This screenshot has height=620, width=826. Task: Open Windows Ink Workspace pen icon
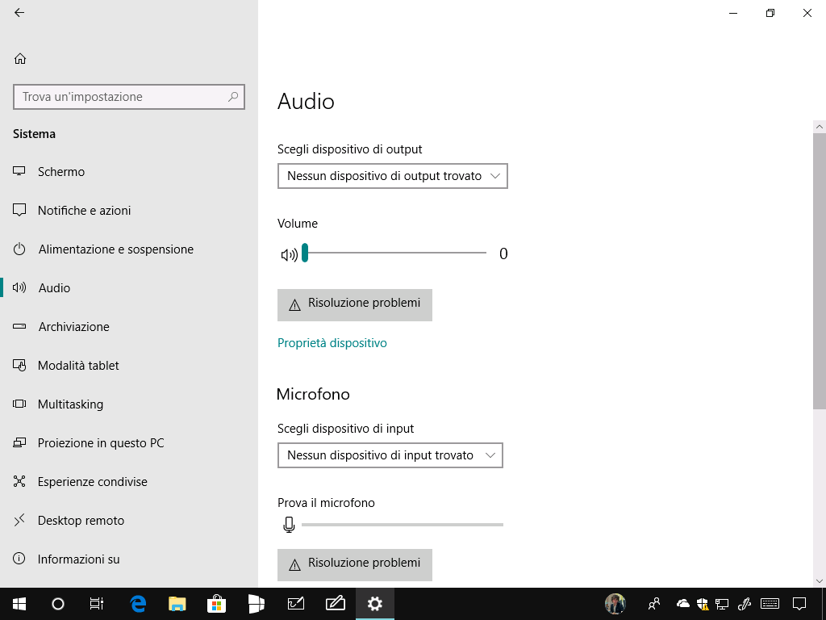point(744,604)
